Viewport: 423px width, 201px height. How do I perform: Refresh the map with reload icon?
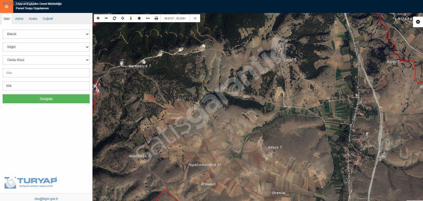114,18
